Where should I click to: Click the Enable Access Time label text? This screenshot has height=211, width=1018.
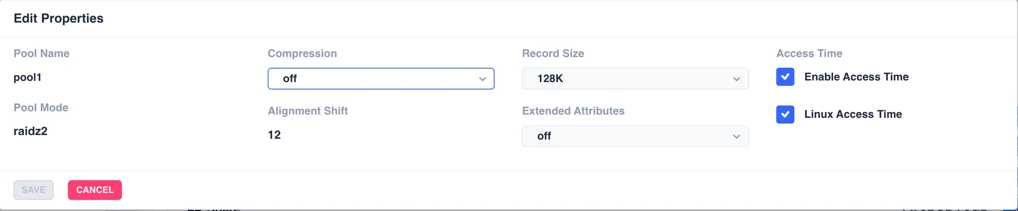856,77
